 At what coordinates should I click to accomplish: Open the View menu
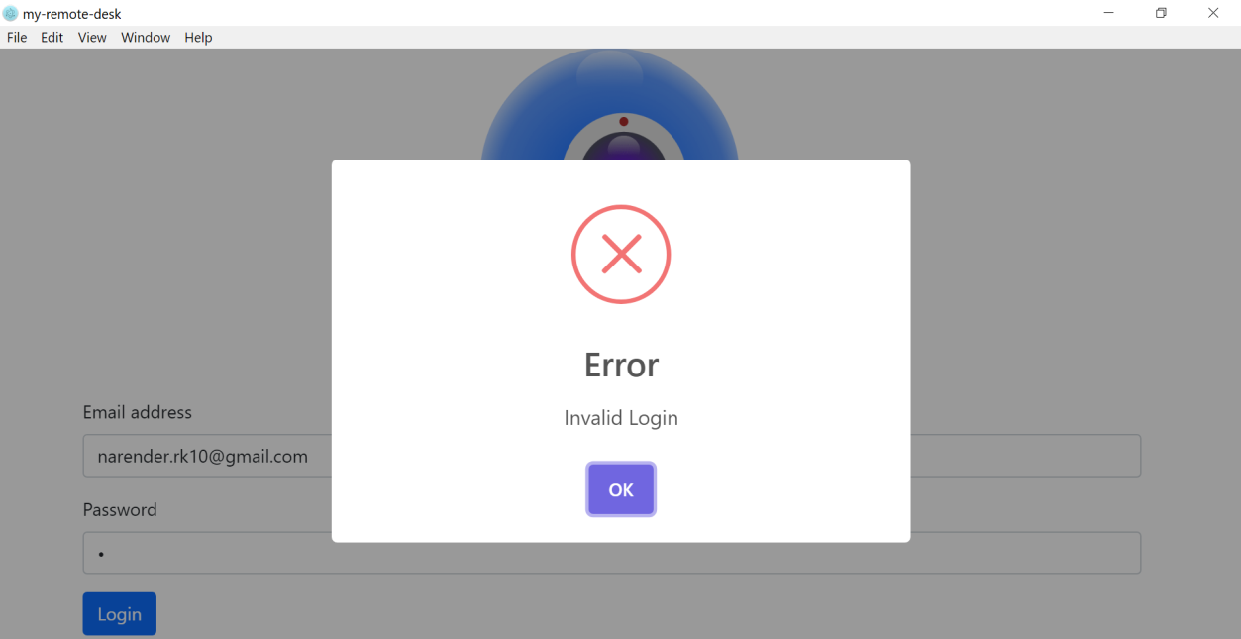click(92, 38)
